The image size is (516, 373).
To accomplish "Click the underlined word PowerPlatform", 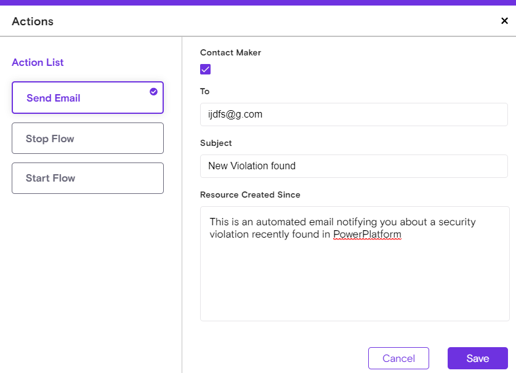I will coord(367,235).
